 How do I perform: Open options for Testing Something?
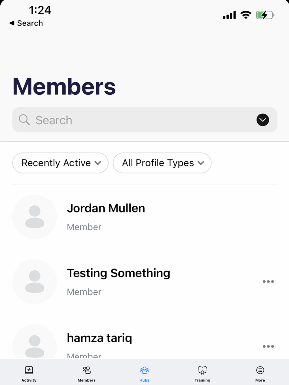pyautogui.click(x=268, y=281)
